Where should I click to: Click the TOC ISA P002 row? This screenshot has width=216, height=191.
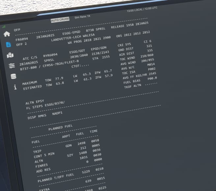[139, 71]
